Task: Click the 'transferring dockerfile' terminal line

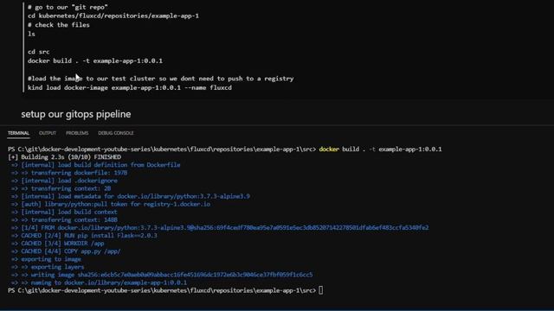Action: pyautogui.click(x=69, y=173)
